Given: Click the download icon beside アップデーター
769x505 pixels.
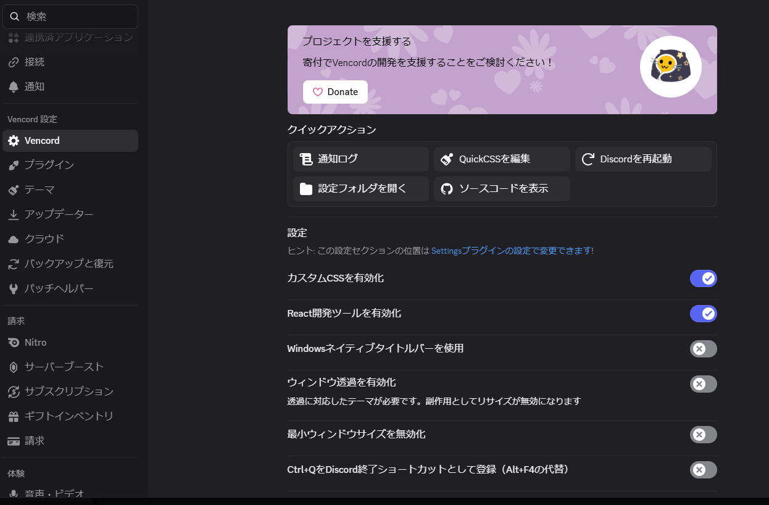Looking at the screenshot, I should (14, 215).
